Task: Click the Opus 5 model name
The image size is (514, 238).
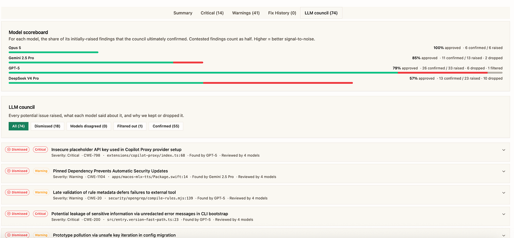Action: coord(15,48)
